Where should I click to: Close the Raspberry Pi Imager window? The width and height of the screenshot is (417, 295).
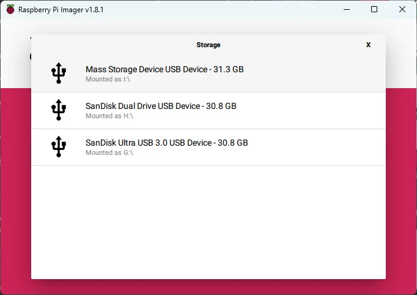click(x=402, y=10)
